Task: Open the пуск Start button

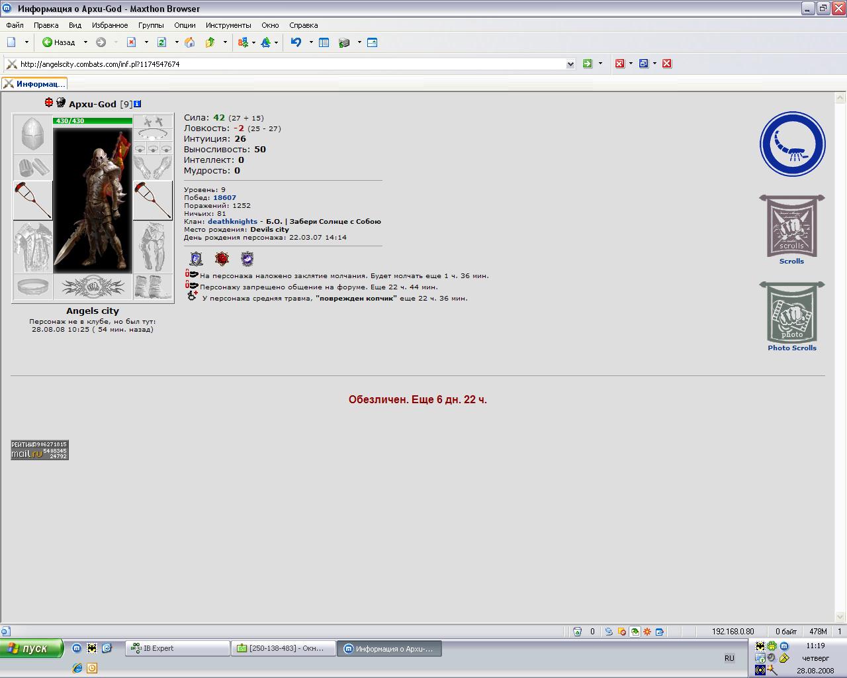Action: pos(32,648)
